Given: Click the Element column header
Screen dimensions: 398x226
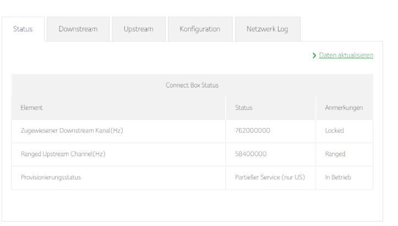Looking at the screenshot, I should click(x=32, y=108).
